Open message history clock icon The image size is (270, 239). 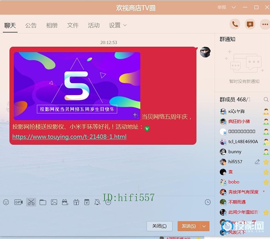(x=208, y=202)
